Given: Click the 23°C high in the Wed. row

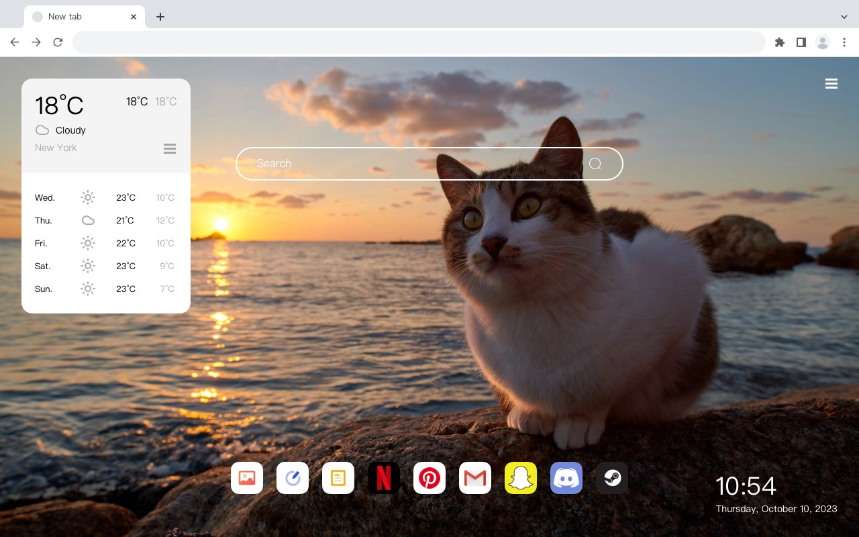Looking at the screenshot, I should click(x=125, y=197).
